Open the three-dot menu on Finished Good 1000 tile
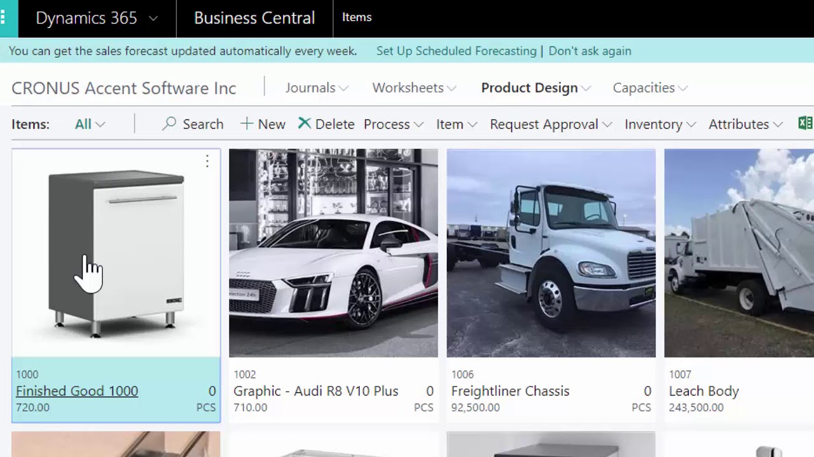 [207, 162]
